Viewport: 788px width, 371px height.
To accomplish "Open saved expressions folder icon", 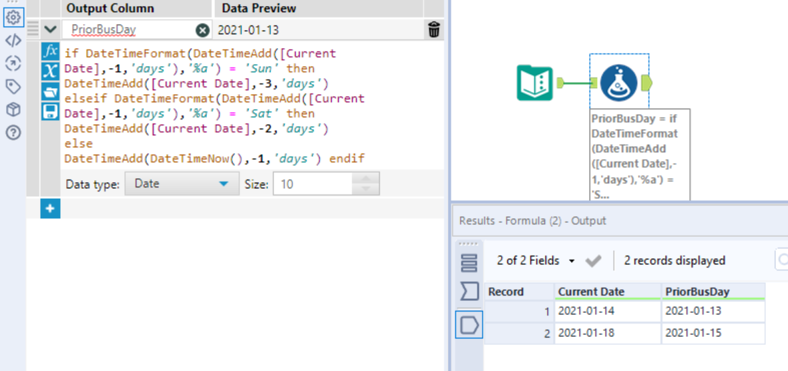I will pos(50,91).
